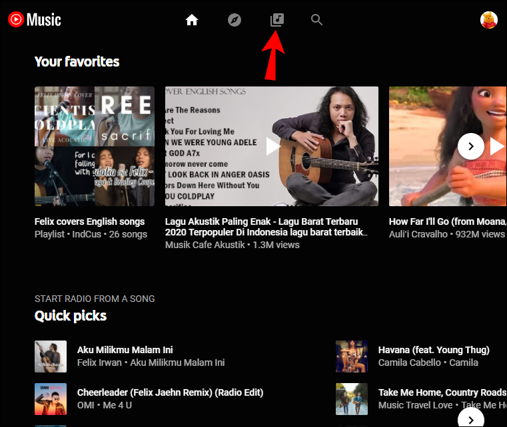Open search with the magnifier icon
Image resolution: width=507 pixels, height=427 pixels.
click(316, 20)
